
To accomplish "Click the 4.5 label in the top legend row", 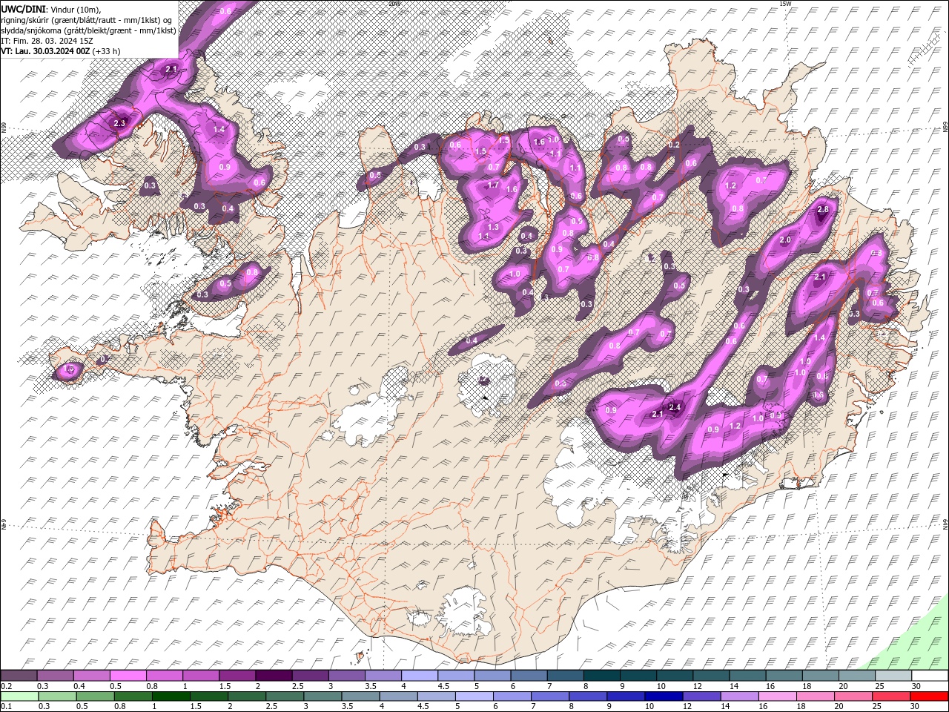I will click(443, 686).
